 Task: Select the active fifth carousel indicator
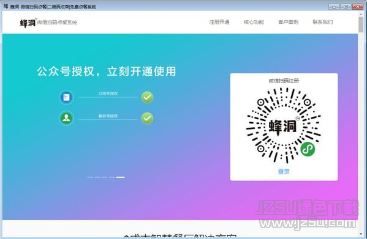click(120, 177)
